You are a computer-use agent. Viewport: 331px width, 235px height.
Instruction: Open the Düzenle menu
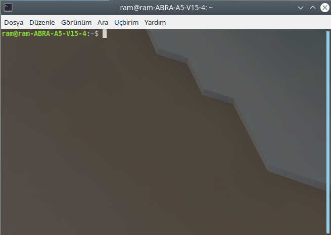tap(42, 22)
